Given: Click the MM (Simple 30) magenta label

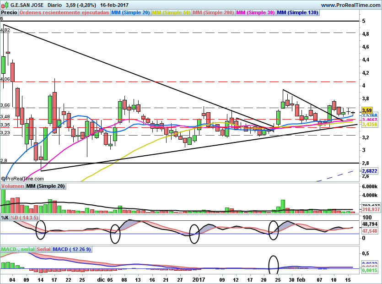Looking at the screenshot, I should [255, 12].
